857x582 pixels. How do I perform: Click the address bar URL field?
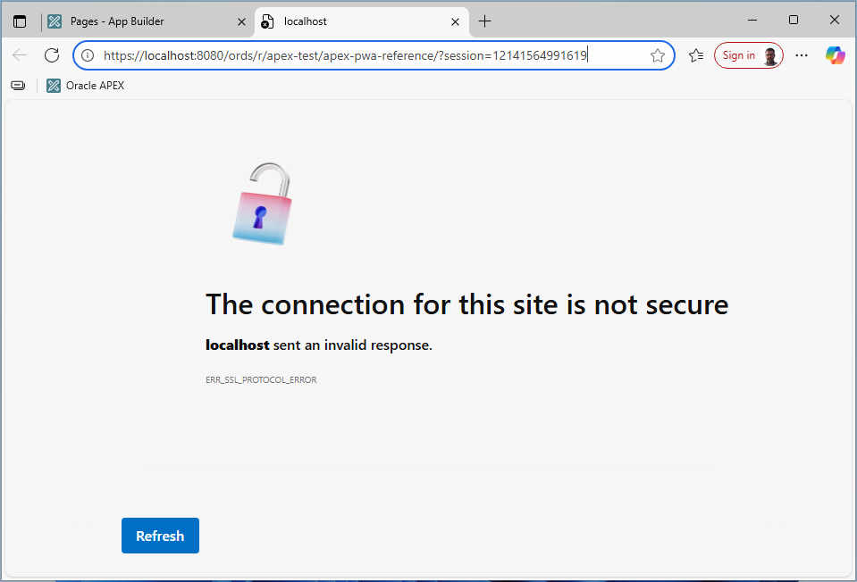point(357,55)
